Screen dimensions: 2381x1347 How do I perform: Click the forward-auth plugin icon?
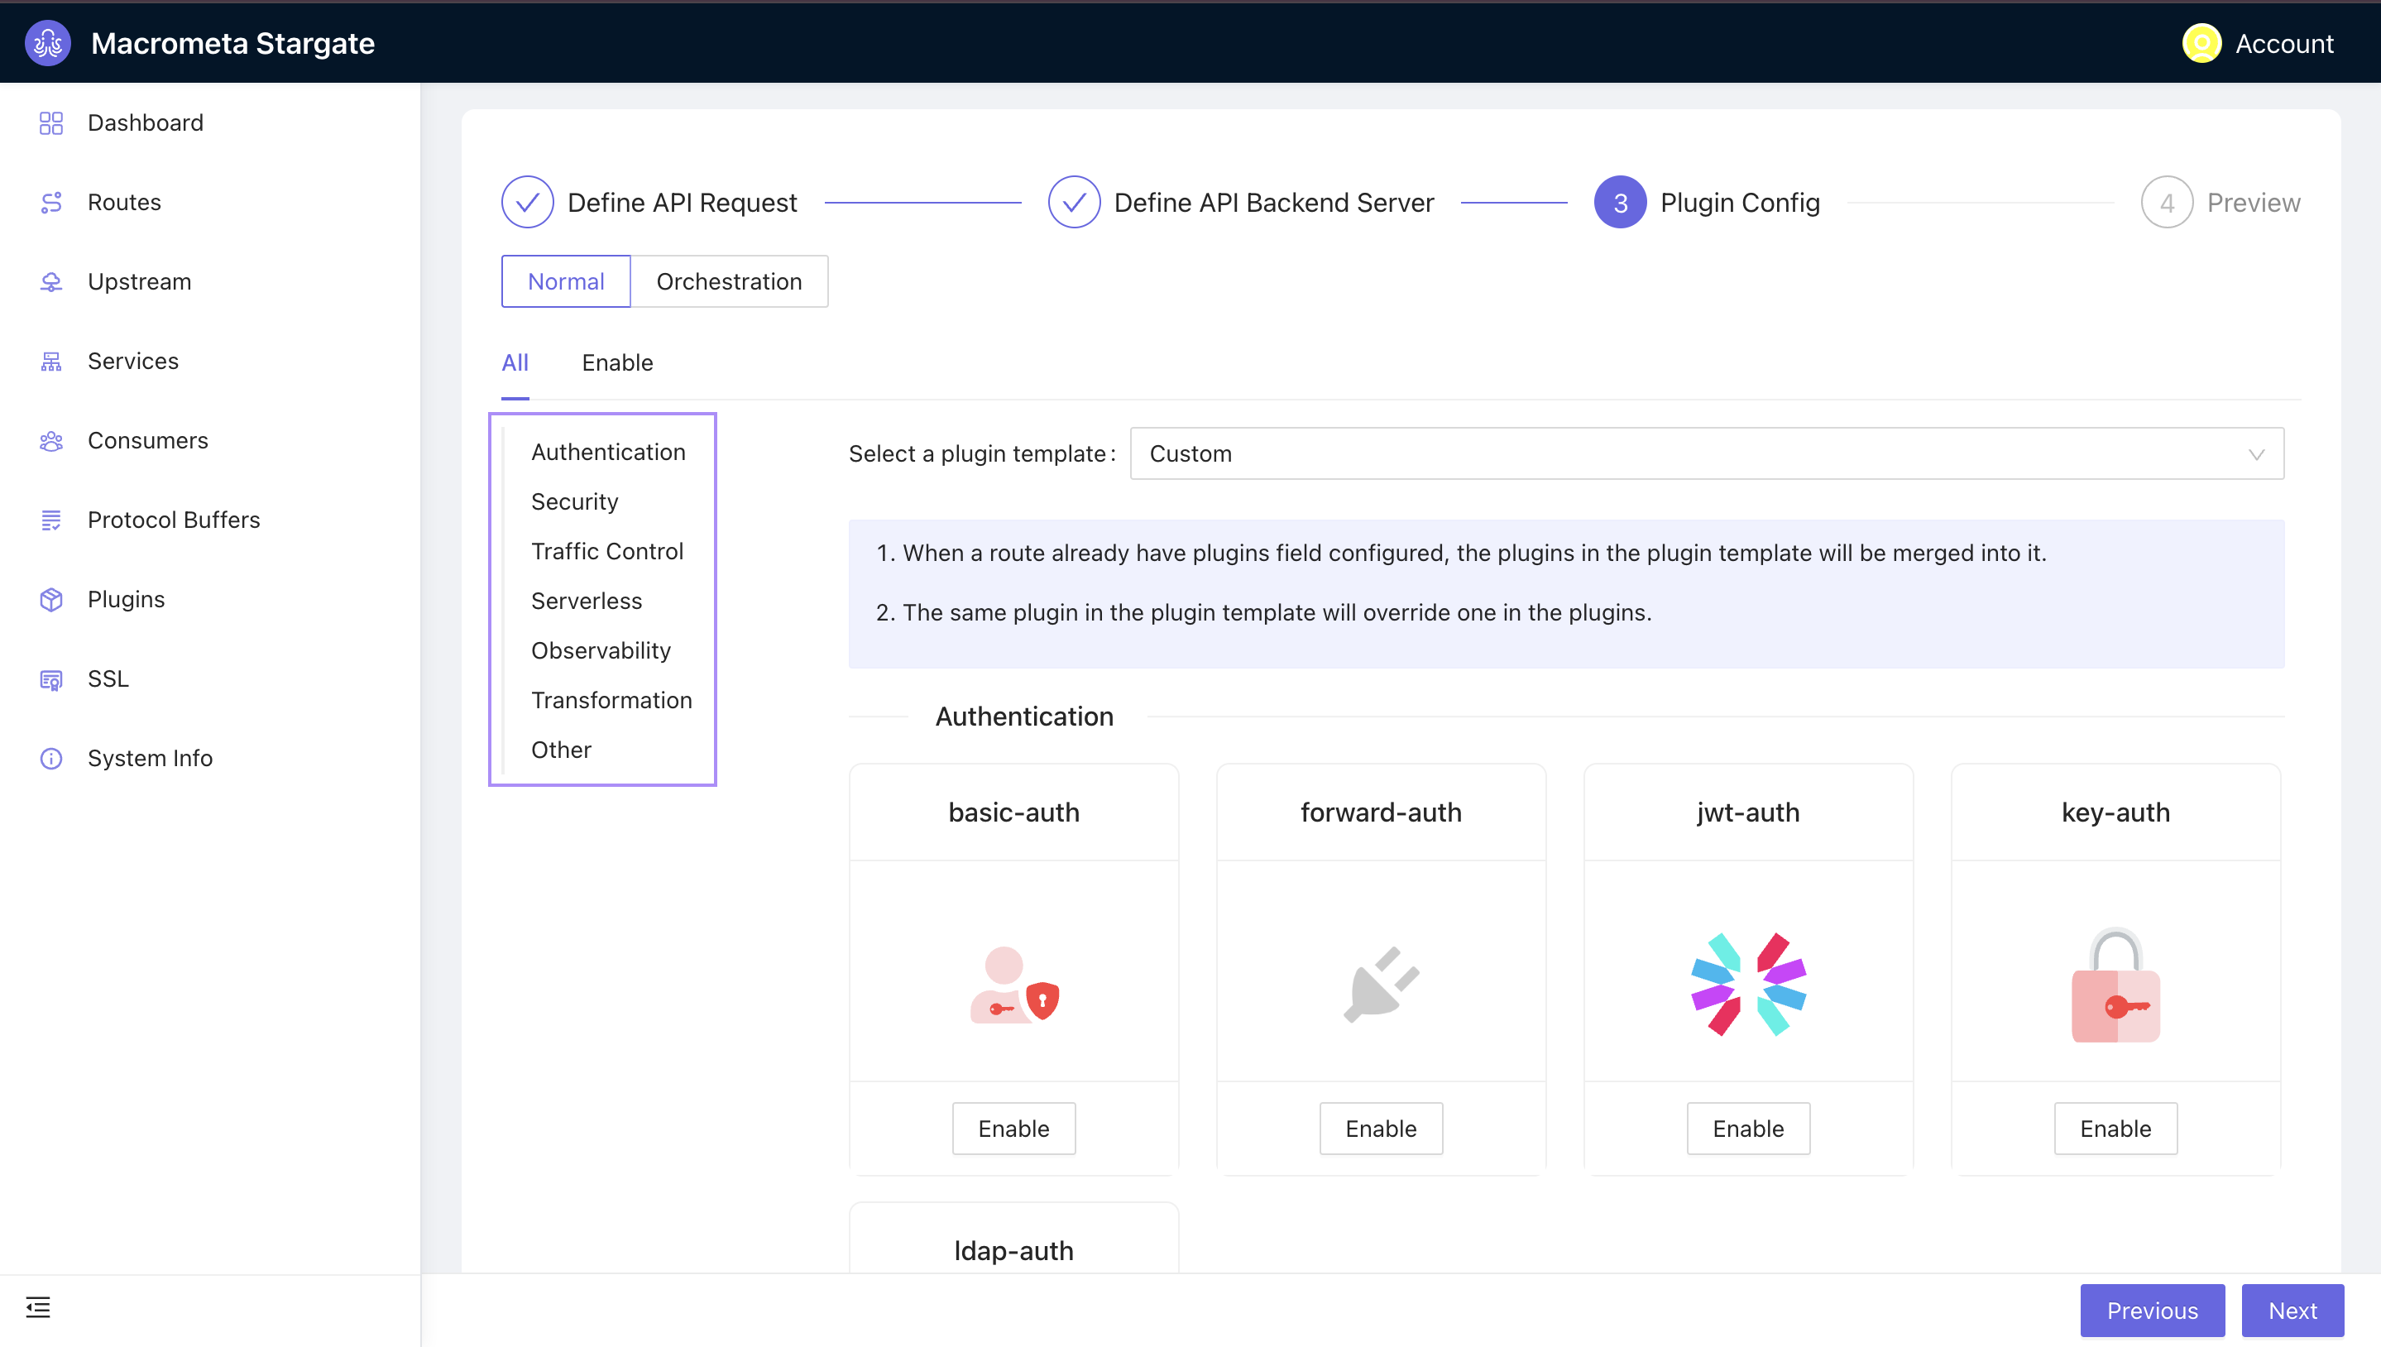point(1382,984)
